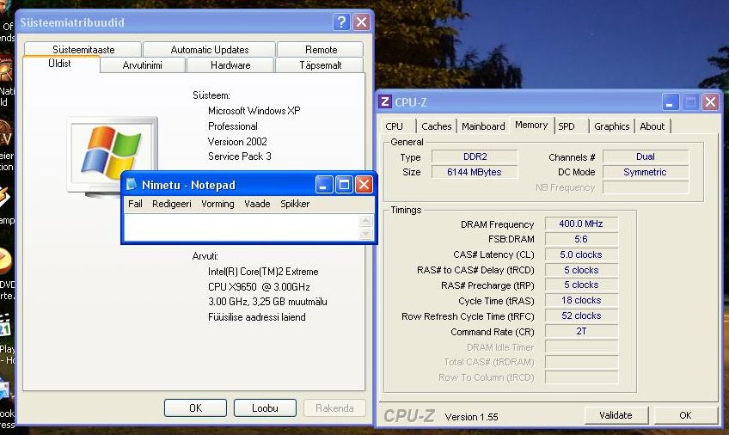
Task: Open Redigeeri menu in Notepad
Action: pos(172,204)
